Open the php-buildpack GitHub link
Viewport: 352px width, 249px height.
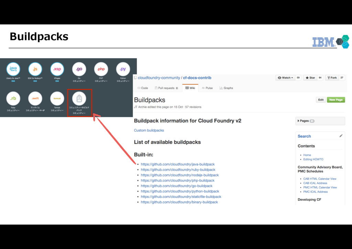click(178, 180)
